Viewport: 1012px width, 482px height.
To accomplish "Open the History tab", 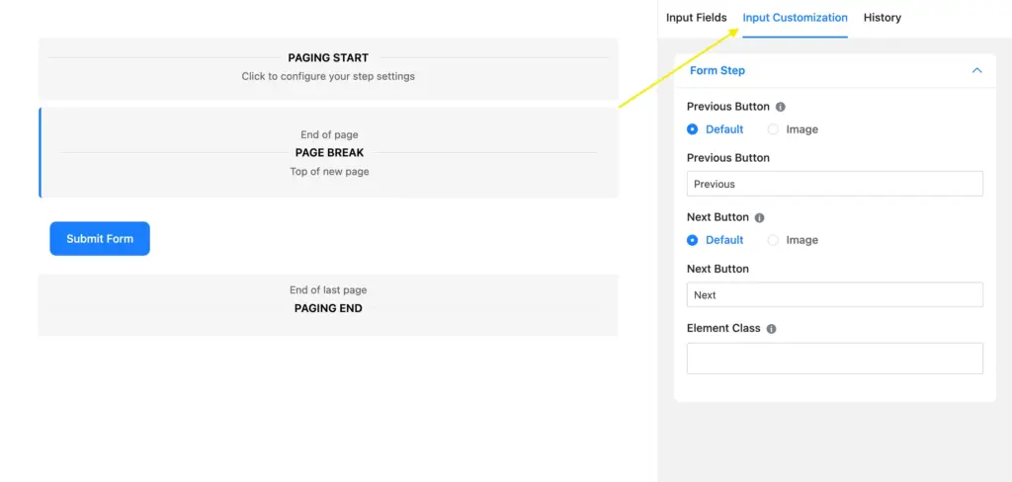I will [883, 18].
